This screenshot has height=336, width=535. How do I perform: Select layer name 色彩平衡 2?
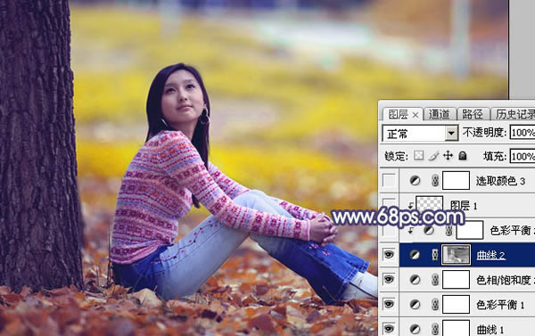click(512, 231)
